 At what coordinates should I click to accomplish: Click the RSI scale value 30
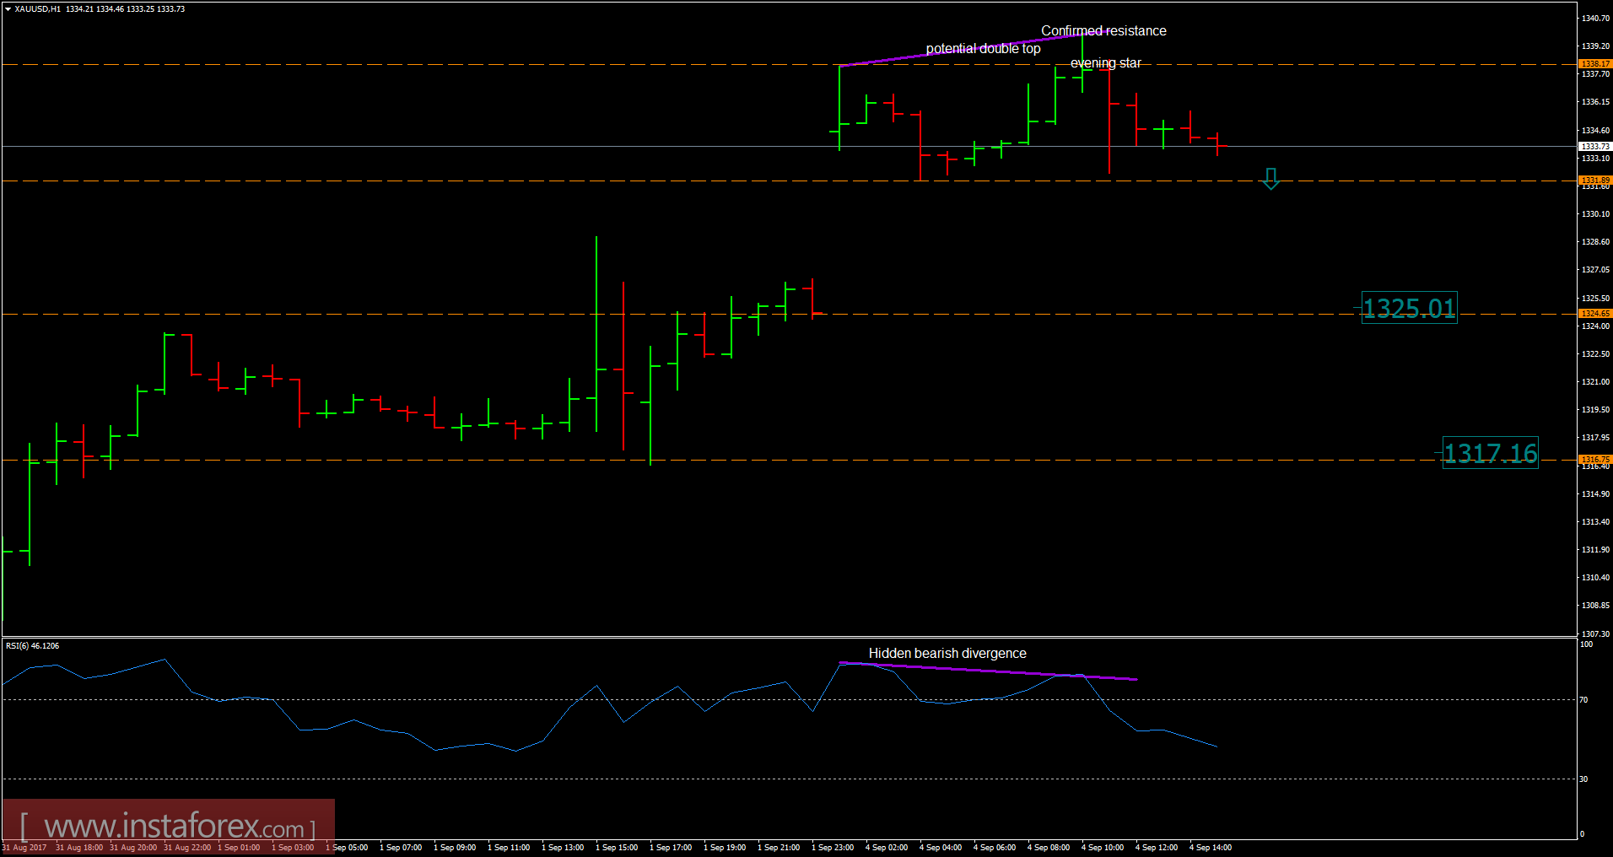[x=1583, y=779]
